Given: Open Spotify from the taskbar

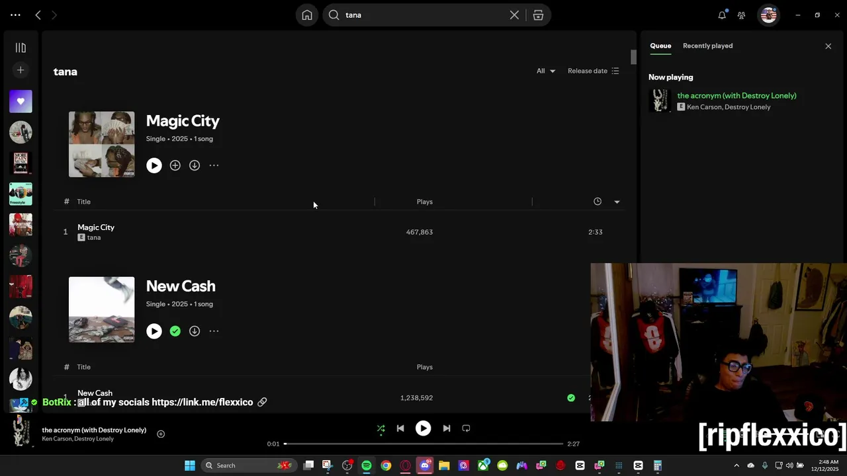Looking at the screenshot, I should (367, 465).
